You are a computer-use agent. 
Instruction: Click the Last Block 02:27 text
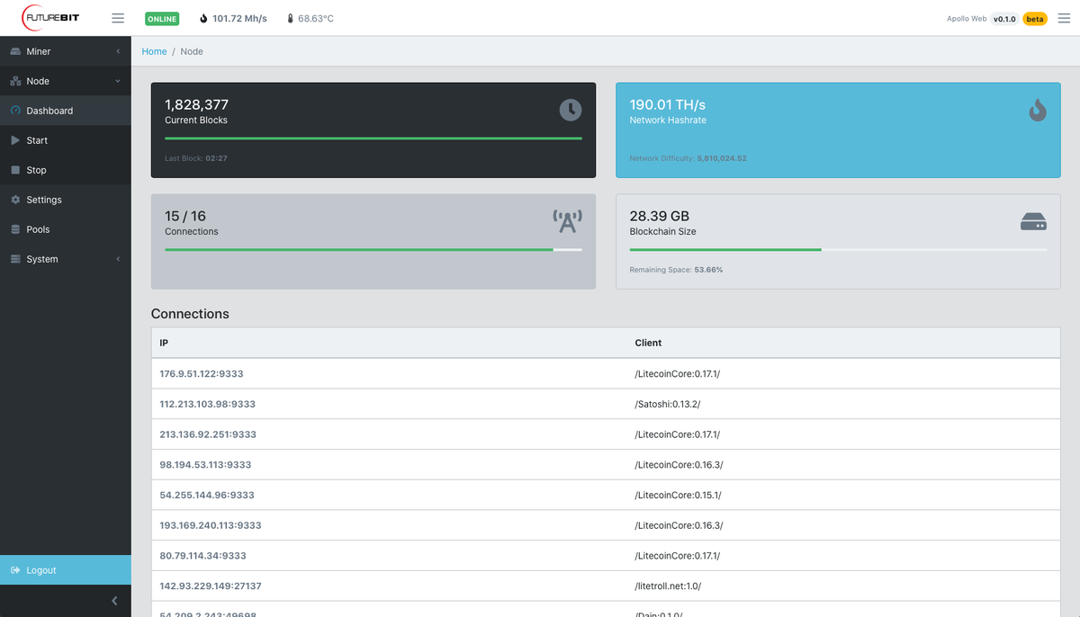[x=196, y=158]
